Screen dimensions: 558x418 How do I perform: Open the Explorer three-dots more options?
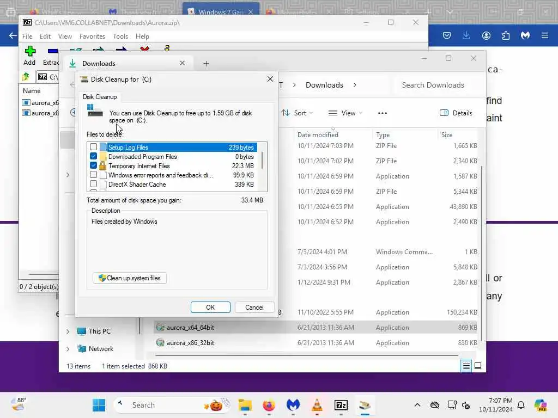(x=382, y=113)
